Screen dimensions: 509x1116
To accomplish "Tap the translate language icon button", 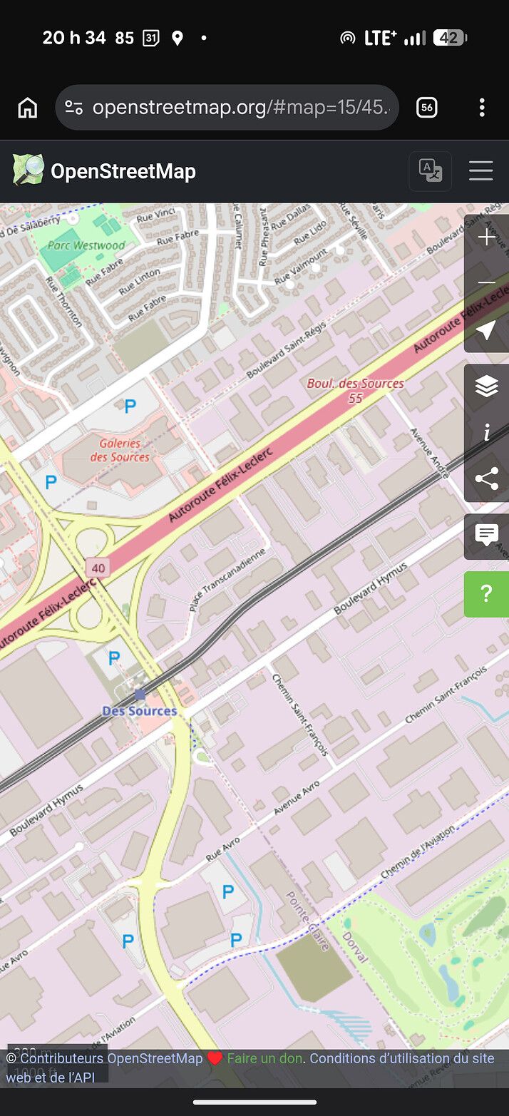I will tap(431, 171).
